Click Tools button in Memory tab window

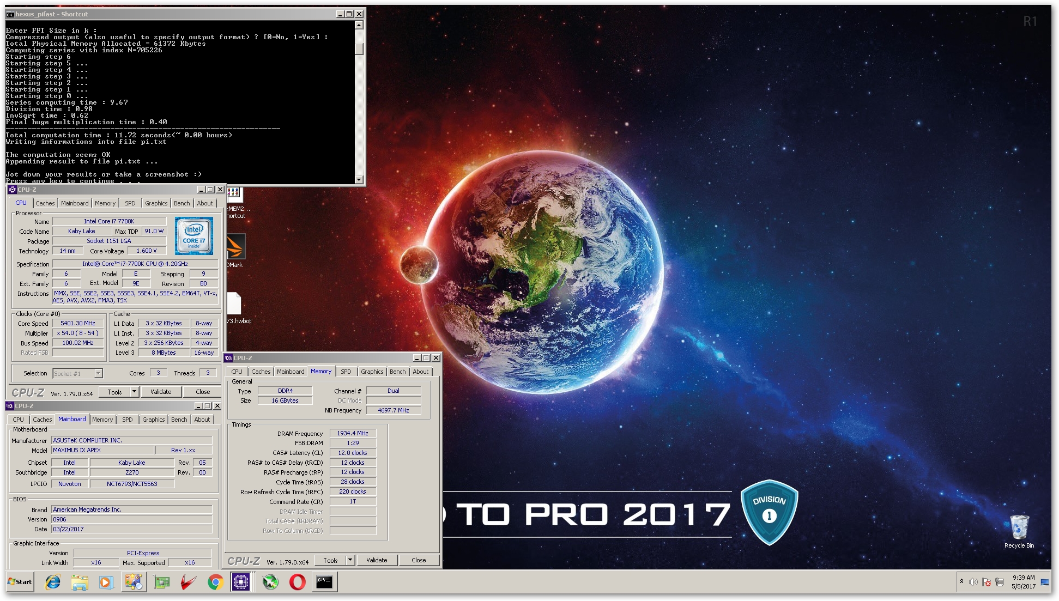(330, 560)
